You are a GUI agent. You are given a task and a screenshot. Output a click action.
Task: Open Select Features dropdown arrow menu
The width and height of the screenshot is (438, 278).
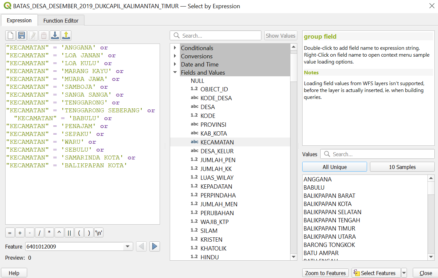coord(404,273)
